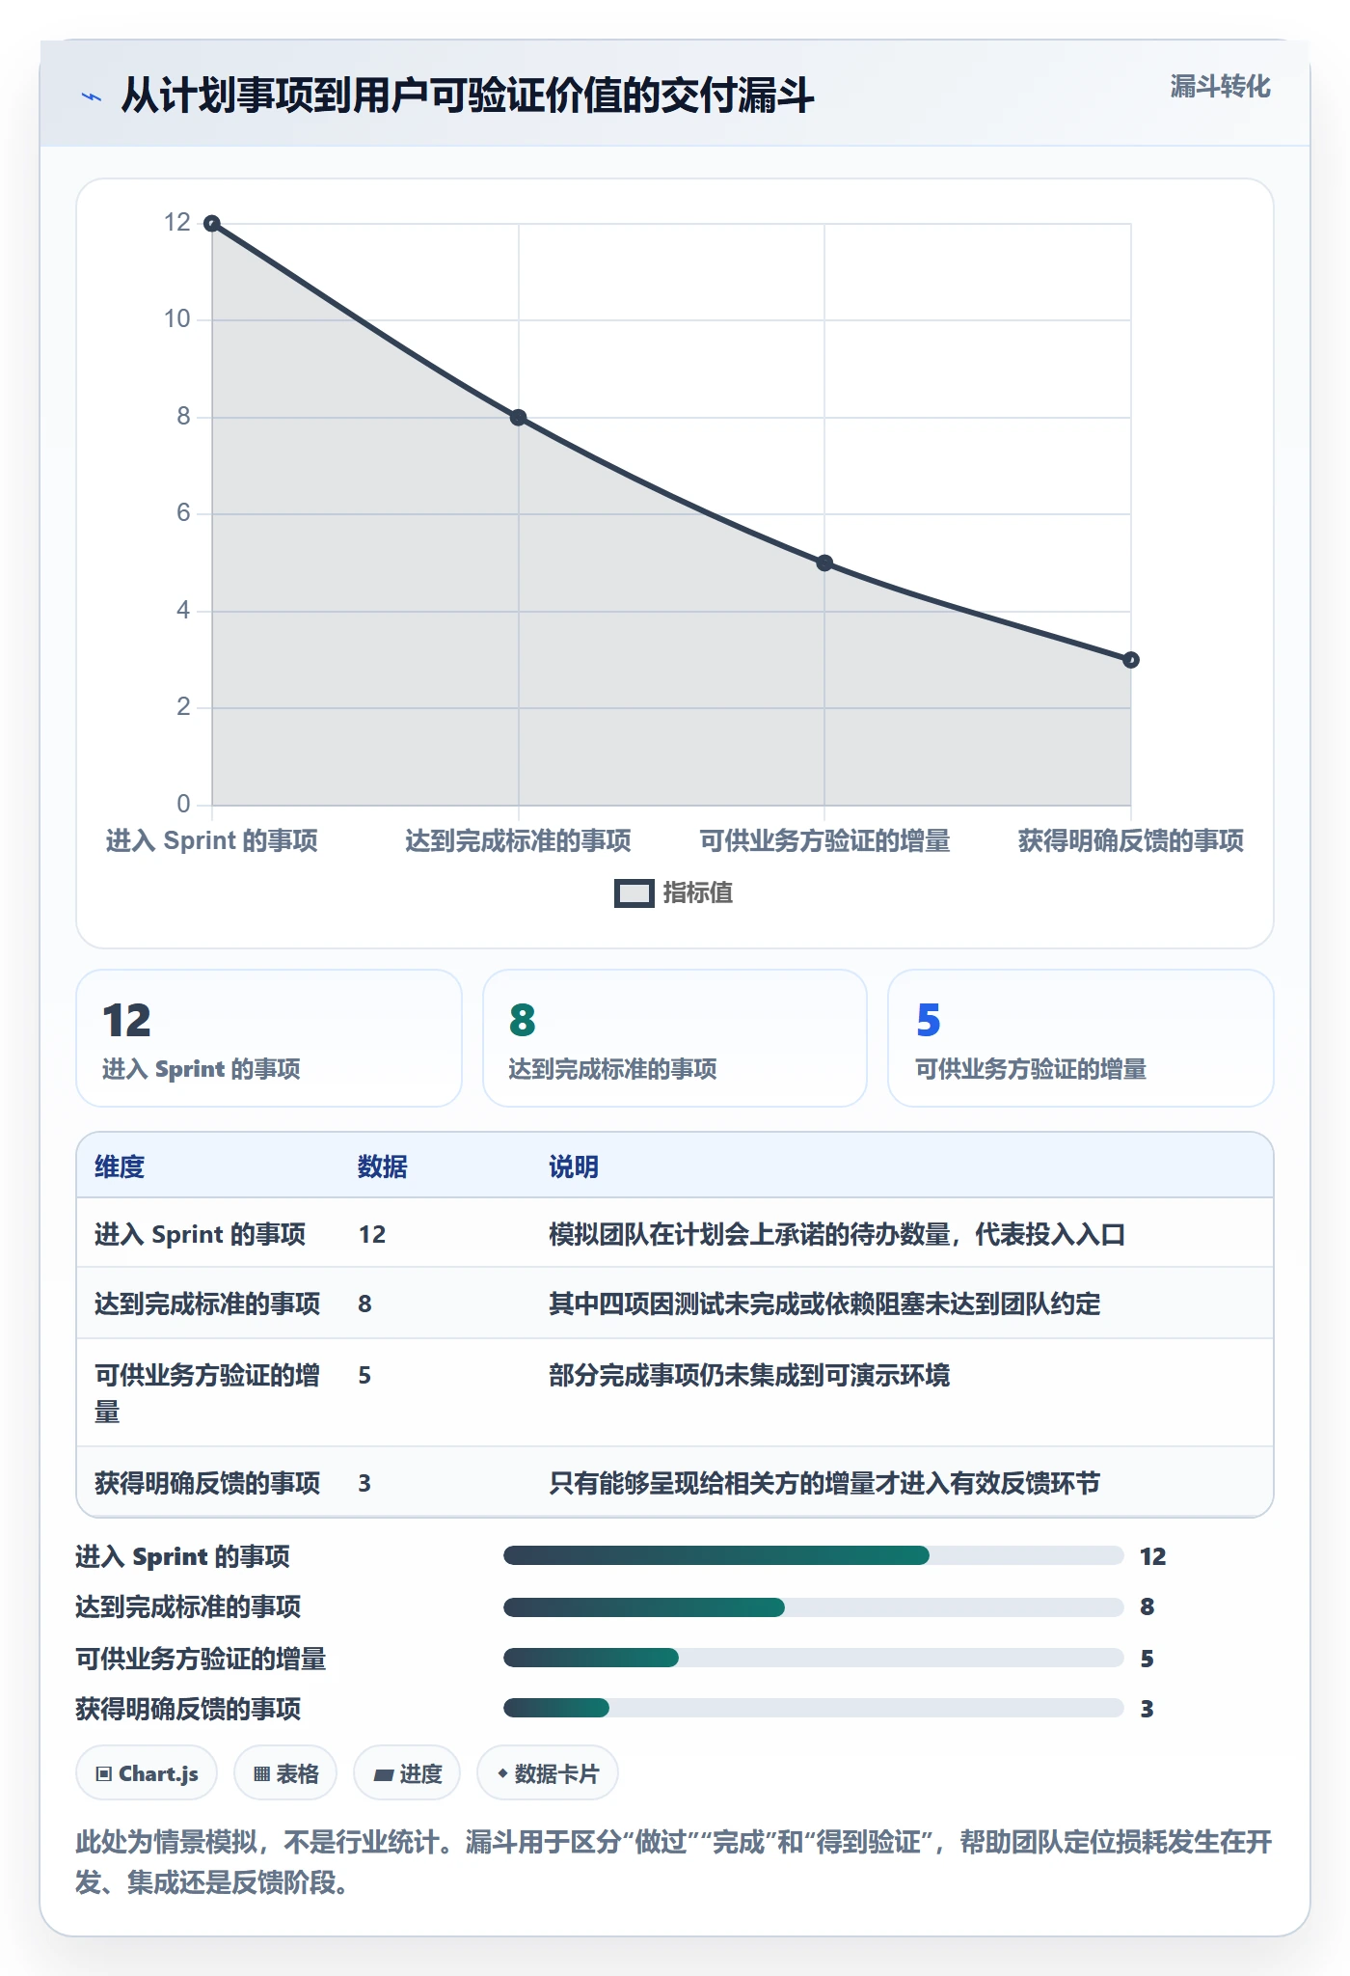The width and height of the screenshot is (1350, 1976).
Task: Click the 可供业务方验证的增量 progress bar
Action: (x=813, y=1658)
